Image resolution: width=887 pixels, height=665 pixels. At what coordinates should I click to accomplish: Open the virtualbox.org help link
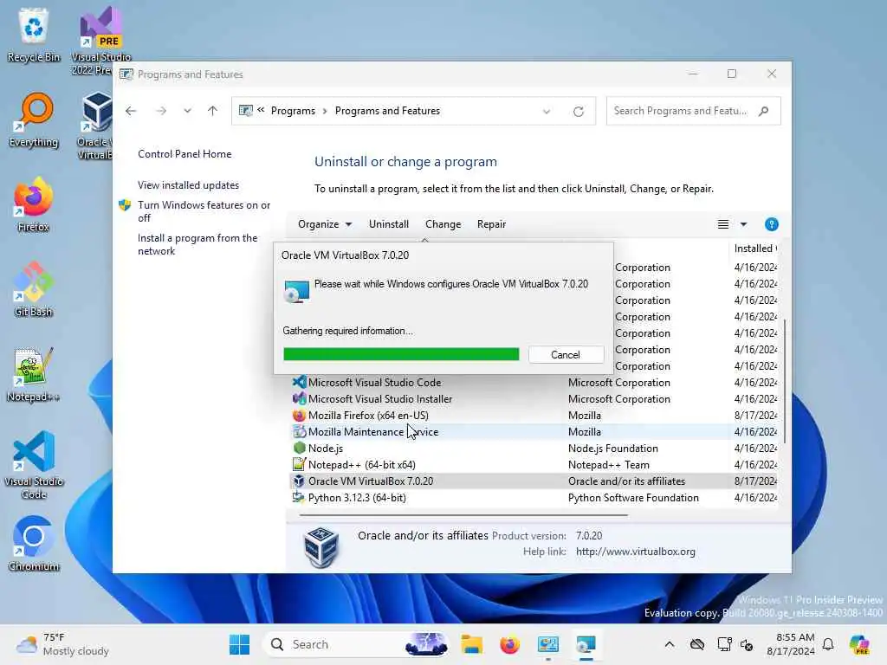(635, 552)
